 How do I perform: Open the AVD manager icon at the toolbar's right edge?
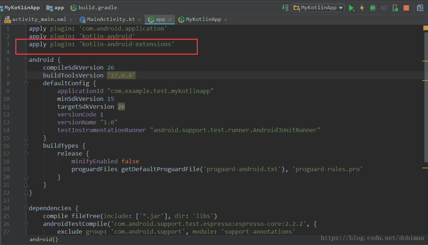tap(419, 8)
